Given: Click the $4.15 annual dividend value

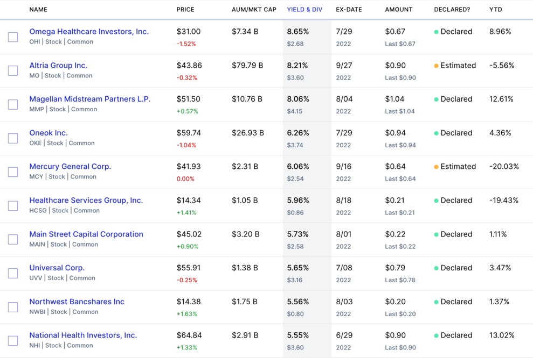Looking at the screenshot, I should [x=294, y=111].
